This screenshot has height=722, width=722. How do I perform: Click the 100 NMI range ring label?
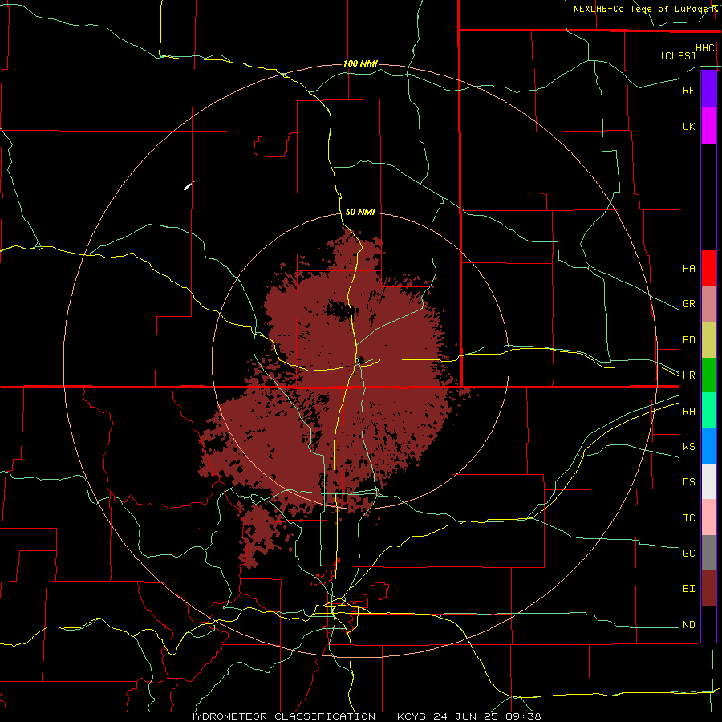(x=360, y=63)
